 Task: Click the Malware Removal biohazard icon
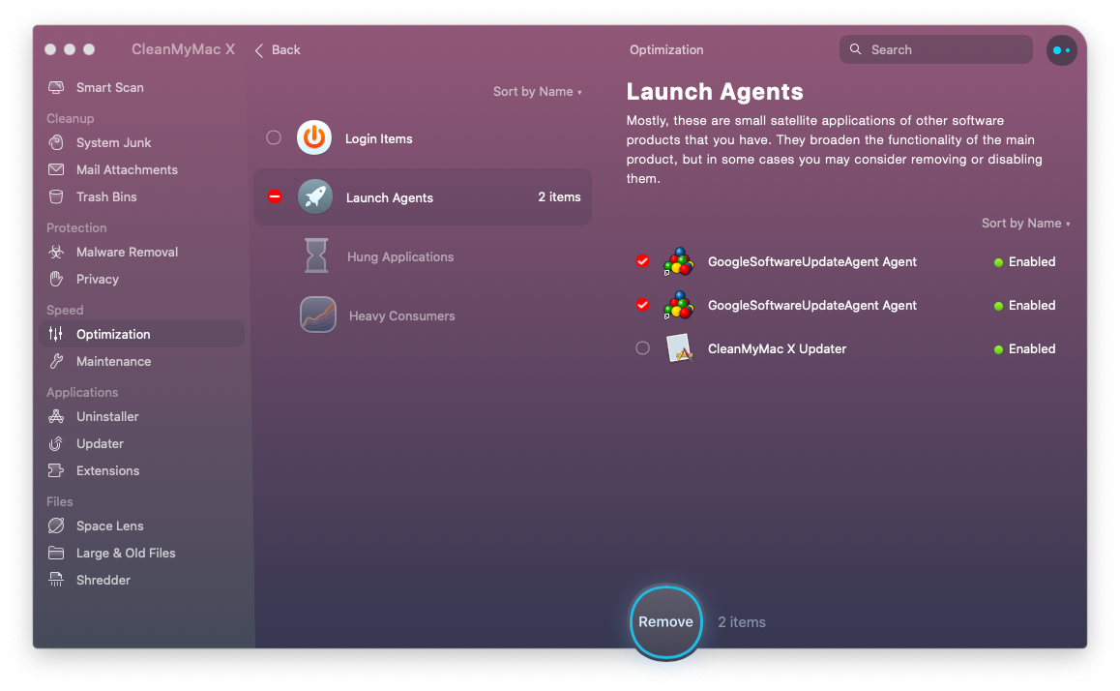pos(56,252)
